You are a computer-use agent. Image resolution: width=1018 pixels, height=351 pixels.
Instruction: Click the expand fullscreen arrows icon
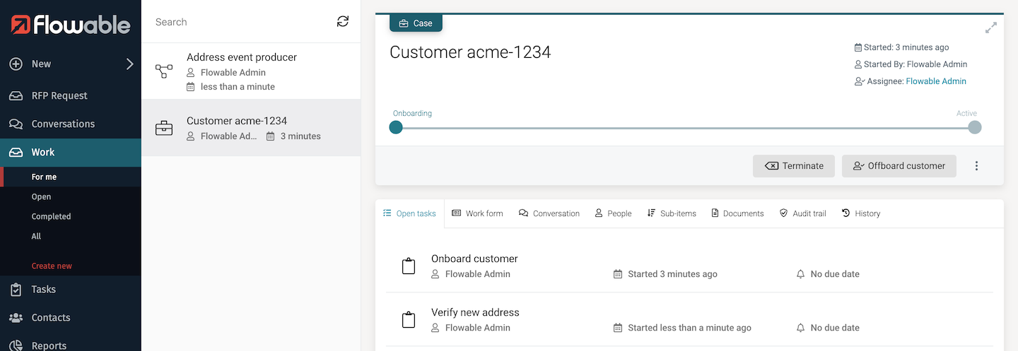pos(991,28)
